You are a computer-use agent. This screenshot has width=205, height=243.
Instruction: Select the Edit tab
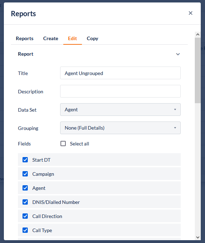[x=72, y=38]
